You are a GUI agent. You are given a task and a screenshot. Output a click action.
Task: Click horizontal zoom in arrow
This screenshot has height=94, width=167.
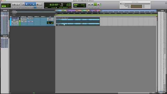tap(19, 4)
